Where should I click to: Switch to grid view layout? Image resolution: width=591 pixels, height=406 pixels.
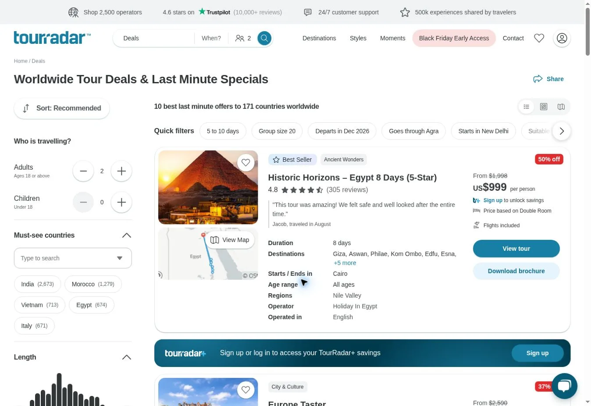[544, 107]
